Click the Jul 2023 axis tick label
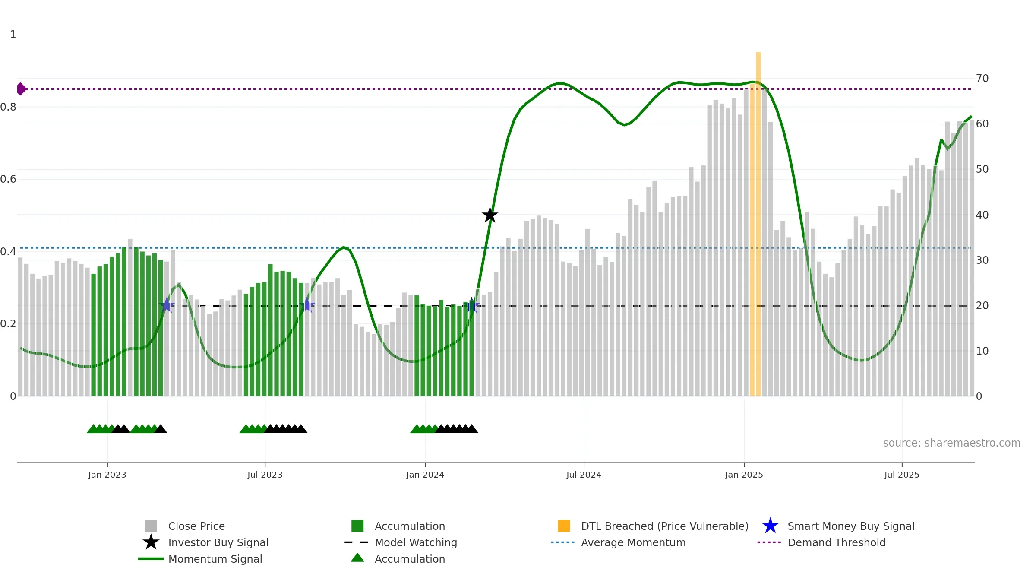Viewport: 1036px width, 583px height. coord(265,475)
